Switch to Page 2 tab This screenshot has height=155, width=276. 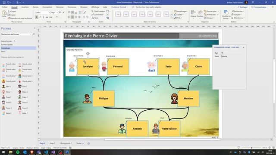coord(52,143)
